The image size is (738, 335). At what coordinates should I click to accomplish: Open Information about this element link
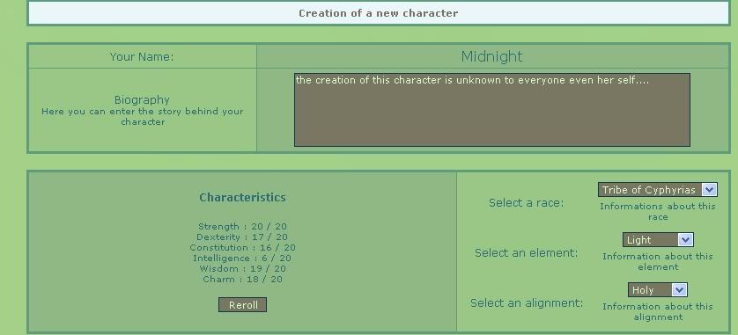[658, 262]
